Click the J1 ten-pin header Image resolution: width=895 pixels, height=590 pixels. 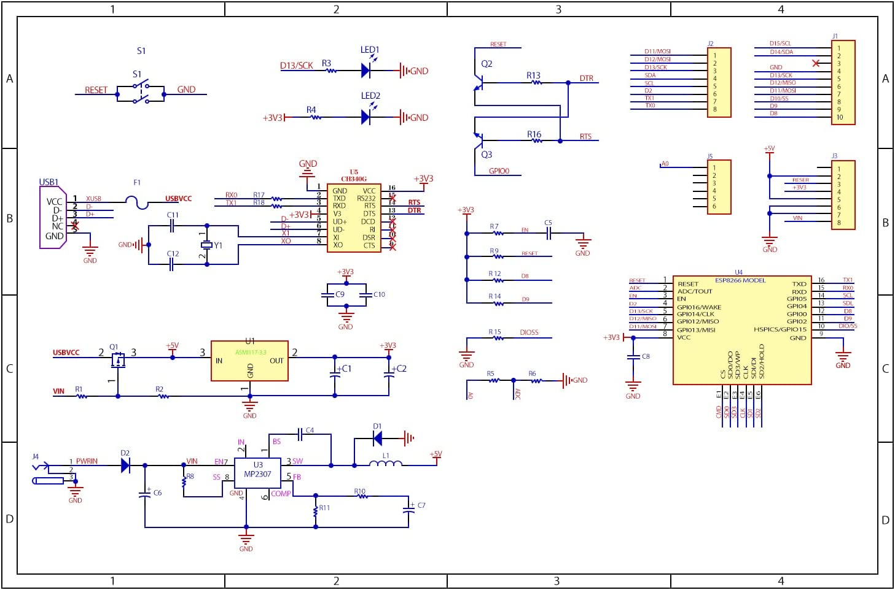click(843, 83)
